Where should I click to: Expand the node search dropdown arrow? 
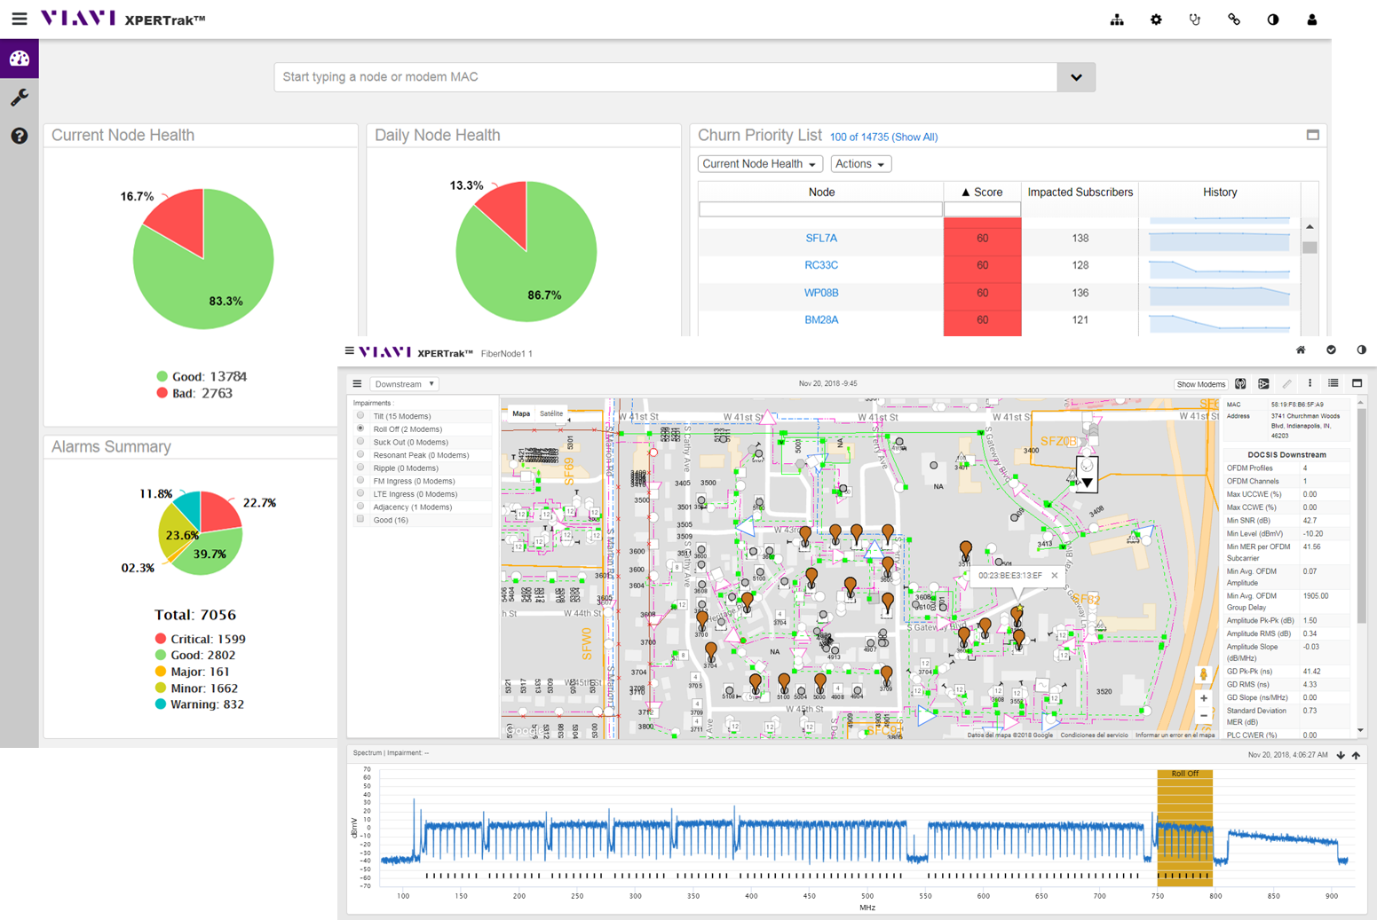[x=1076, y=77]
